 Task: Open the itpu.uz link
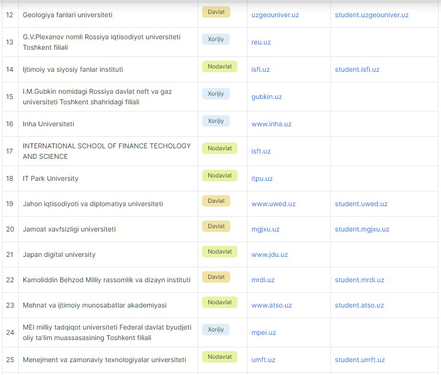262,178
